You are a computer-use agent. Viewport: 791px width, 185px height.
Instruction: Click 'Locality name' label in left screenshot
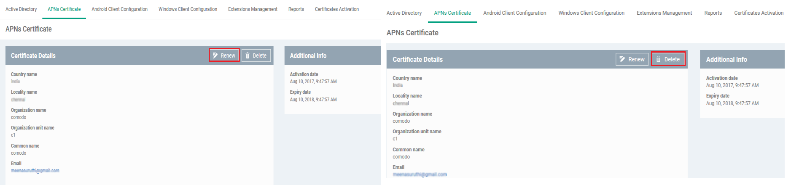[24, 92]
